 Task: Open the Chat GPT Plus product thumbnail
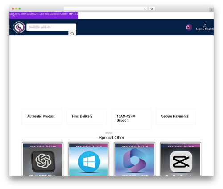coord(42,159)
